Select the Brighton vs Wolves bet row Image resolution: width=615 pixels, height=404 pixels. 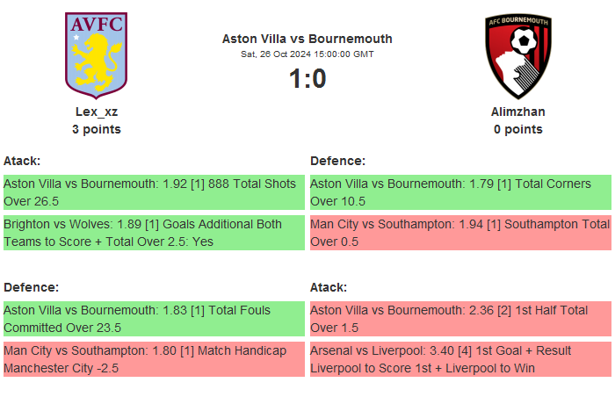pos(154,233)
